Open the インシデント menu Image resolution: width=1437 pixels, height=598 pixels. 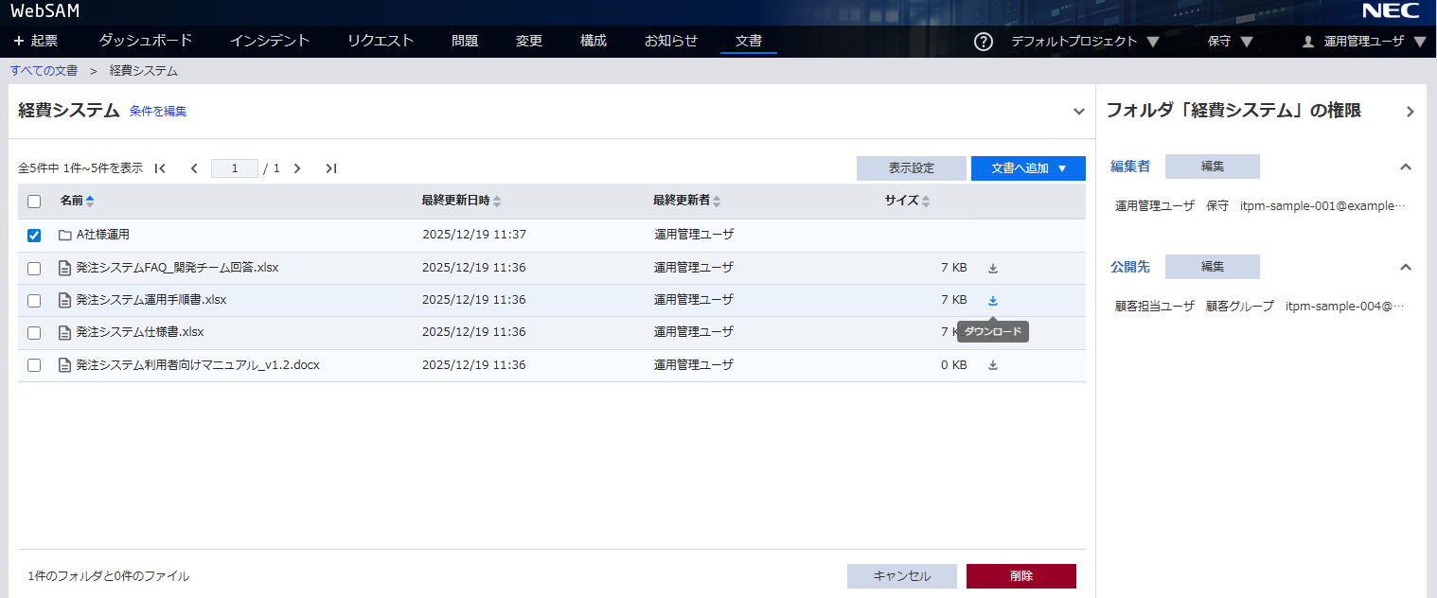270,41
